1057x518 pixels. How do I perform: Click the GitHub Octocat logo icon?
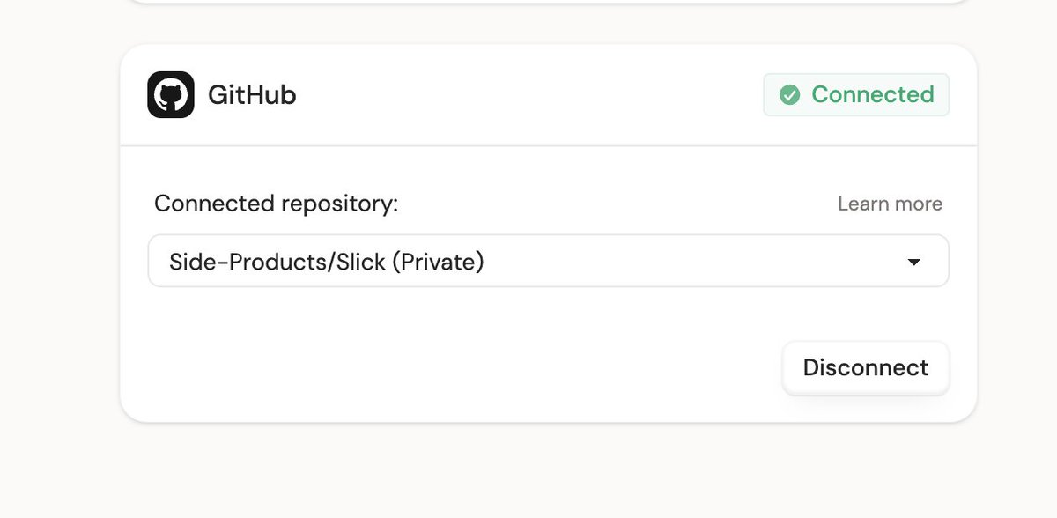point(171,94)
